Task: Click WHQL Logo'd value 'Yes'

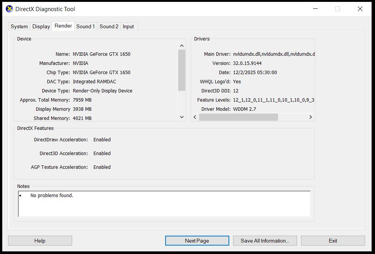Action: (x=237, y=82)
